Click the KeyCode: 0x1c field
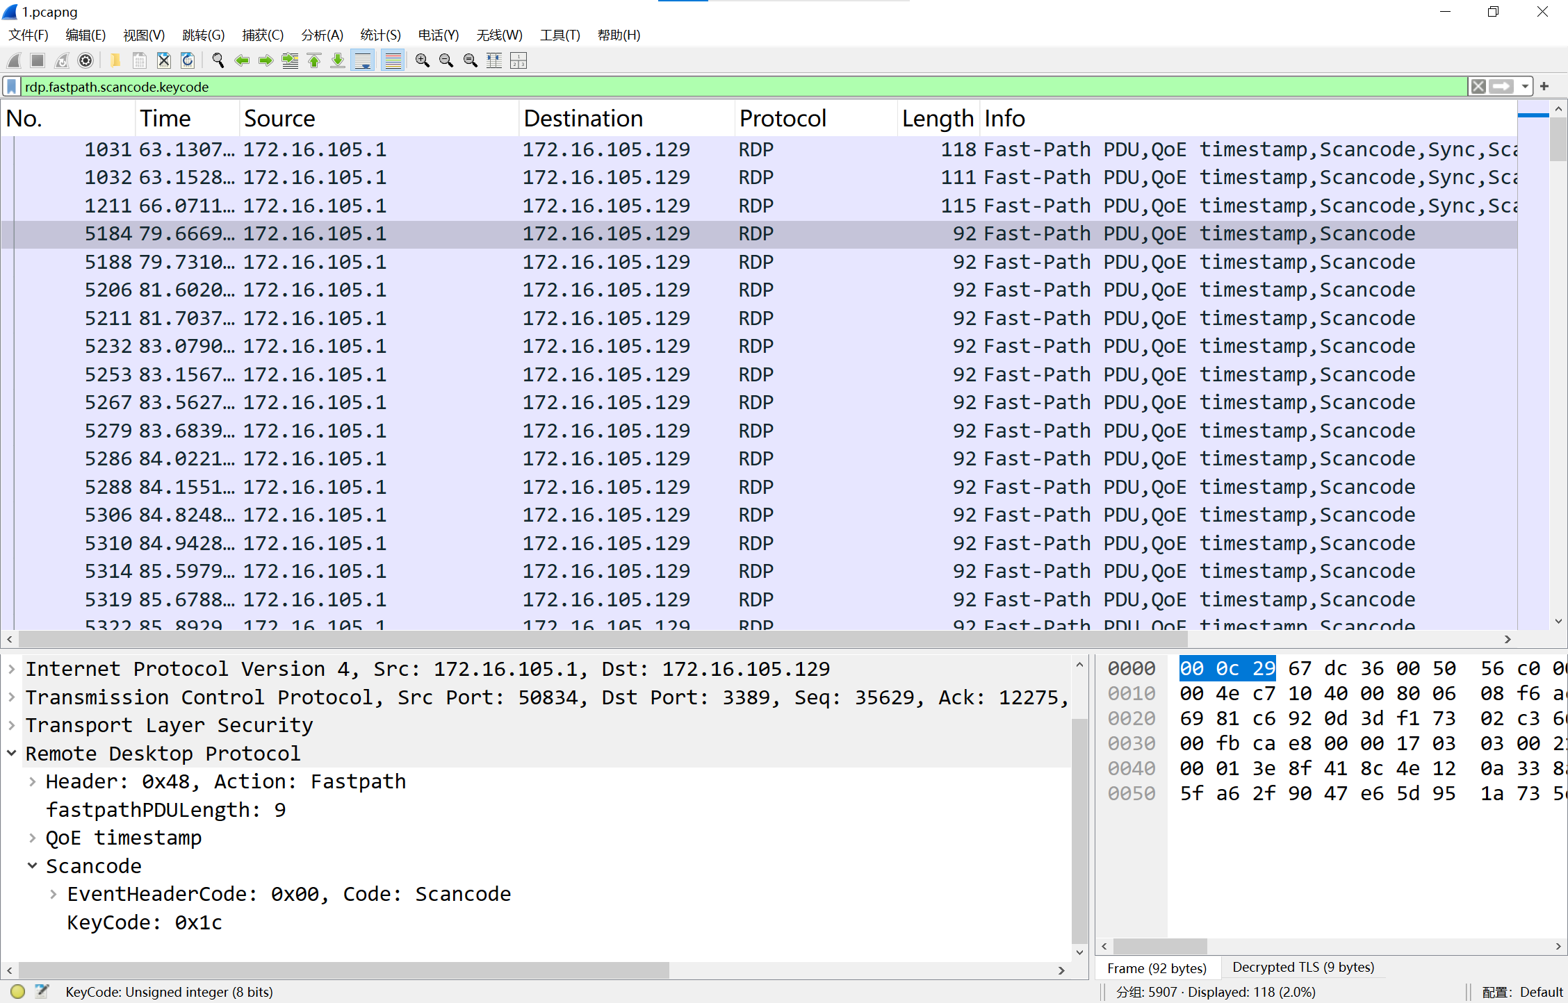Viewport: 1568px width, 1003px height. click(145, 922)
